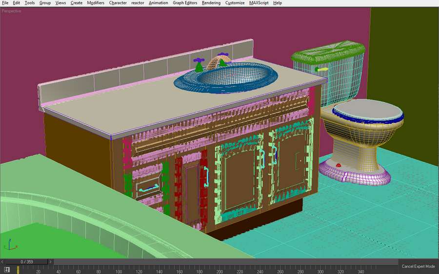Image resolution: width=439 pixels, height=274 pixels.
Task: Click the Perspective viewport label
Action: coord(11,11)
